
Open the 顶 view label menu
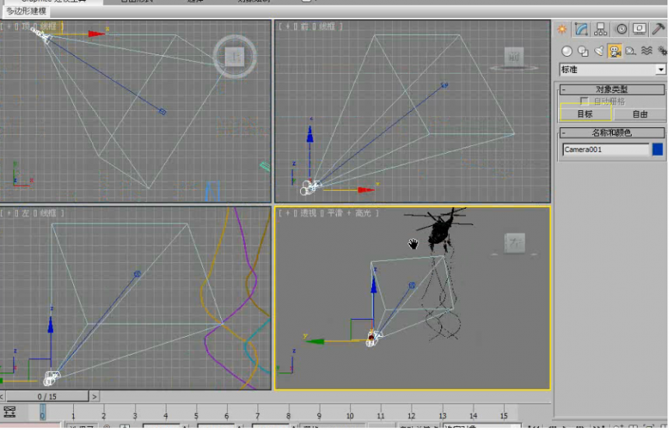(x=25, y=26)
